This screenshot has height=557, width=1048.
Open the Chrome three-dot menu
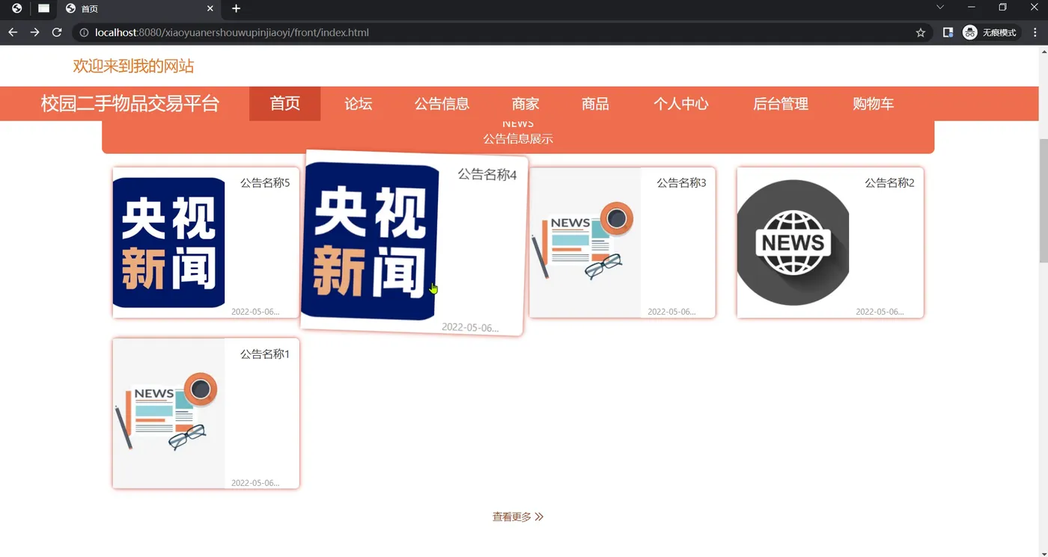click(1036, 33)
